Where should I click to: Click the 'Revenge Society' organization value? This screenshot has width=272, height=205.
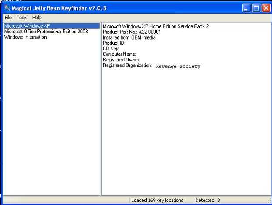coord(178,66)
